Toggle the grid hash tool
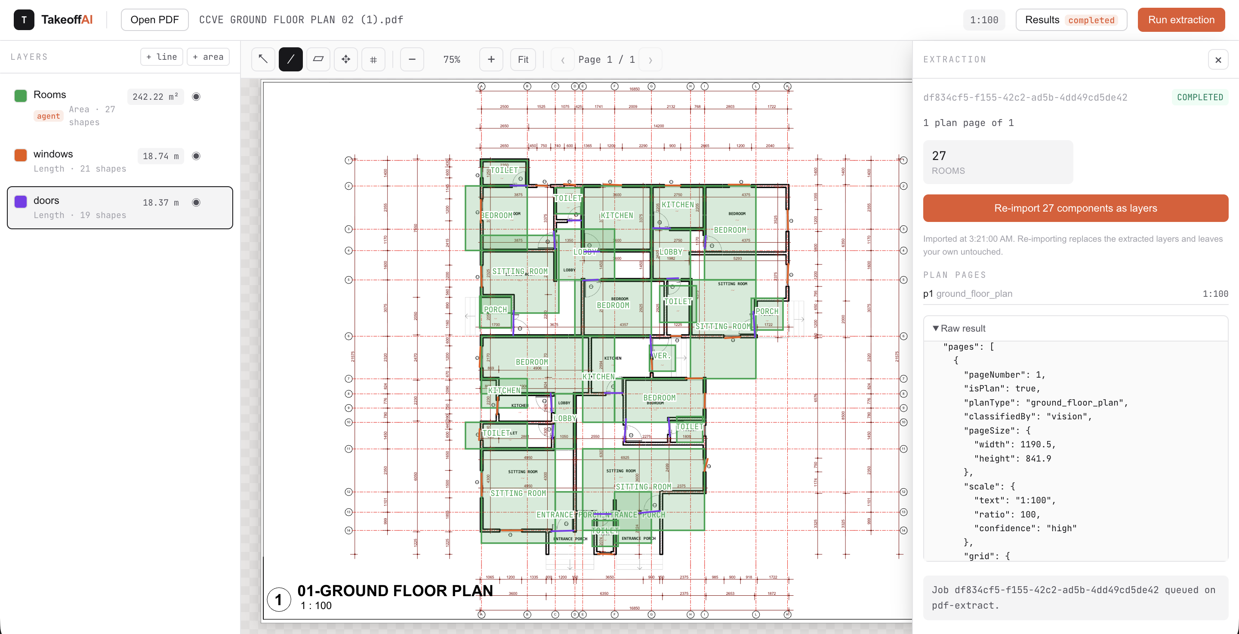This screenshot has width=1239, height=634. point(373,59)
